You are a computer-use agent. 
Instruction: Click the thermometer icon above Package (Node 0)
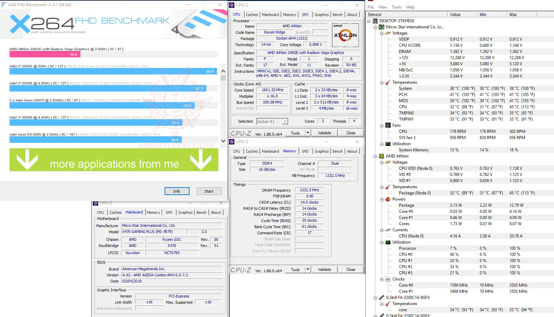(x=388, y=187)
